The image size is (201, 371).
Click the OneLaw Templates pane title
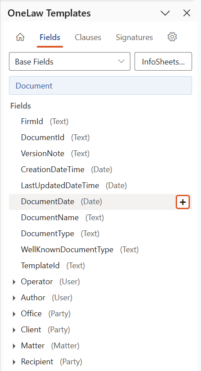[49, 13]
